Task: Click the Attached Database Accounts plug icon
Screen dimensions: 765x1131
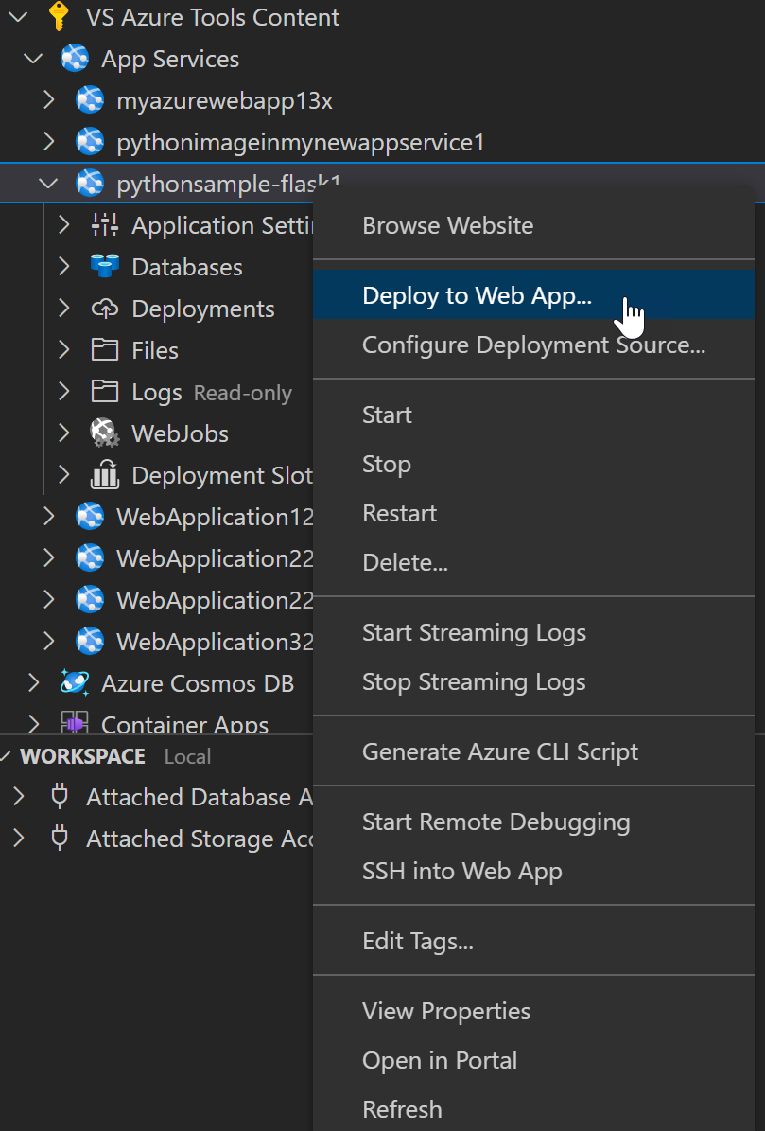Action: (x=59, y=797)
